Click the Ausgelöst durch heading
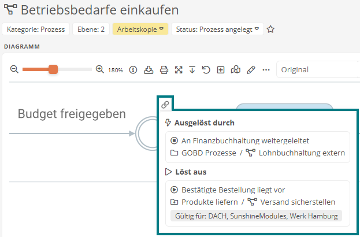The width and height of the screenshot is (360, 237). pos(205,123)
